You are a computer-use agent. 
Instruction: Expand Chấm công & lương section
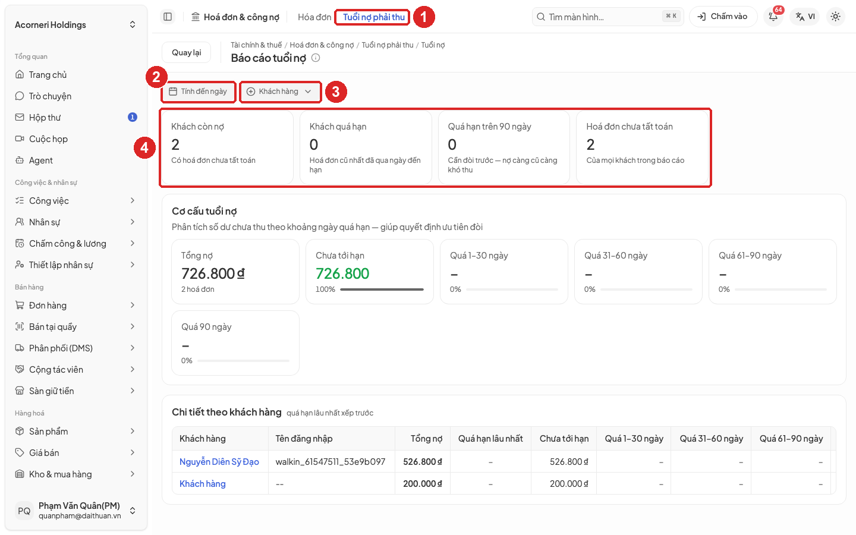[76, 244]
